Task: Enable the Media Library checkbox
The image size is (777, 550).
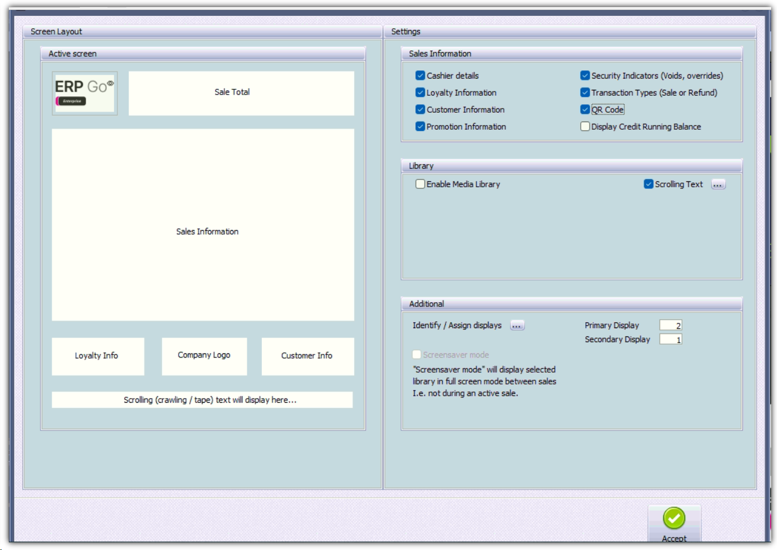Action: pos(420,184)
